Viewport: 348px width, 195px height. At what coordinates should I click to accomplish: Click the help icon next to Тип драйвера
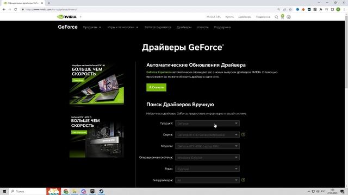pyautogui.click(x=243, y=180)
